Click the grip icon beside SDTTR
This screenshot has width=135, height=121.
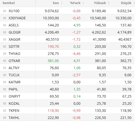click(x=5, y=47)
